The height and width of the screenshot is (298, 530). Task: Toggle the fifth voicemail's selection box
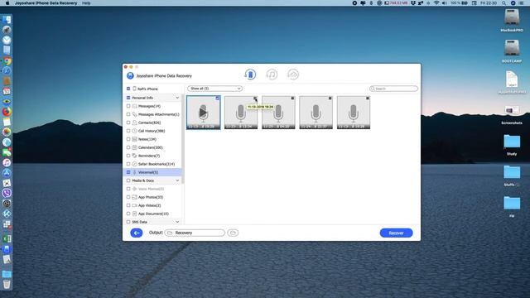(368, 99)
